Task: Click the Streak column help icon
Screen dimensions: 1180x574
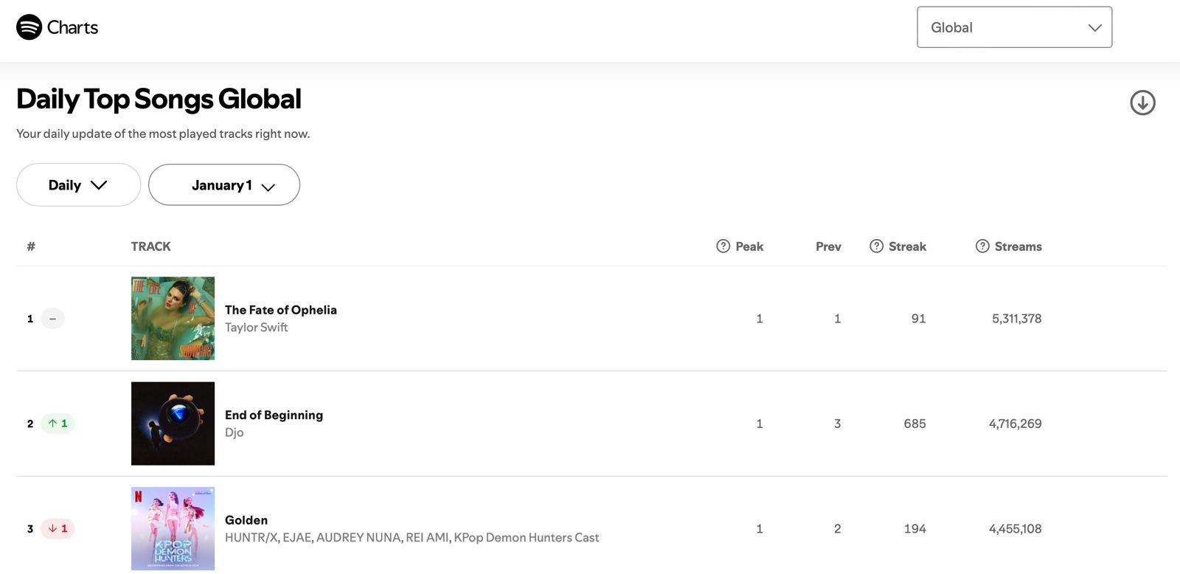Action: click(876, 246)
